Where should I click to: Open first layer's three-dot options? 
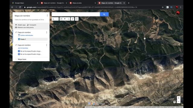[x=46, y=32]
